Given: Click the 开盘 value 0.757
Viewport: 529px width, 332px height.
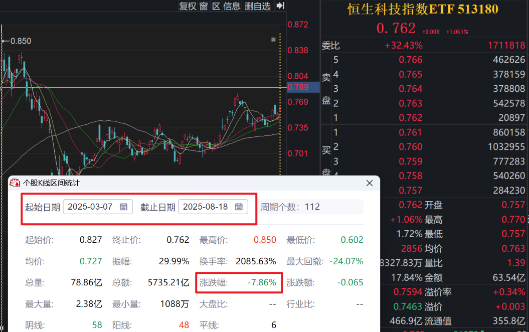Looking at the screenshot, I should click(x=513, y=205).
